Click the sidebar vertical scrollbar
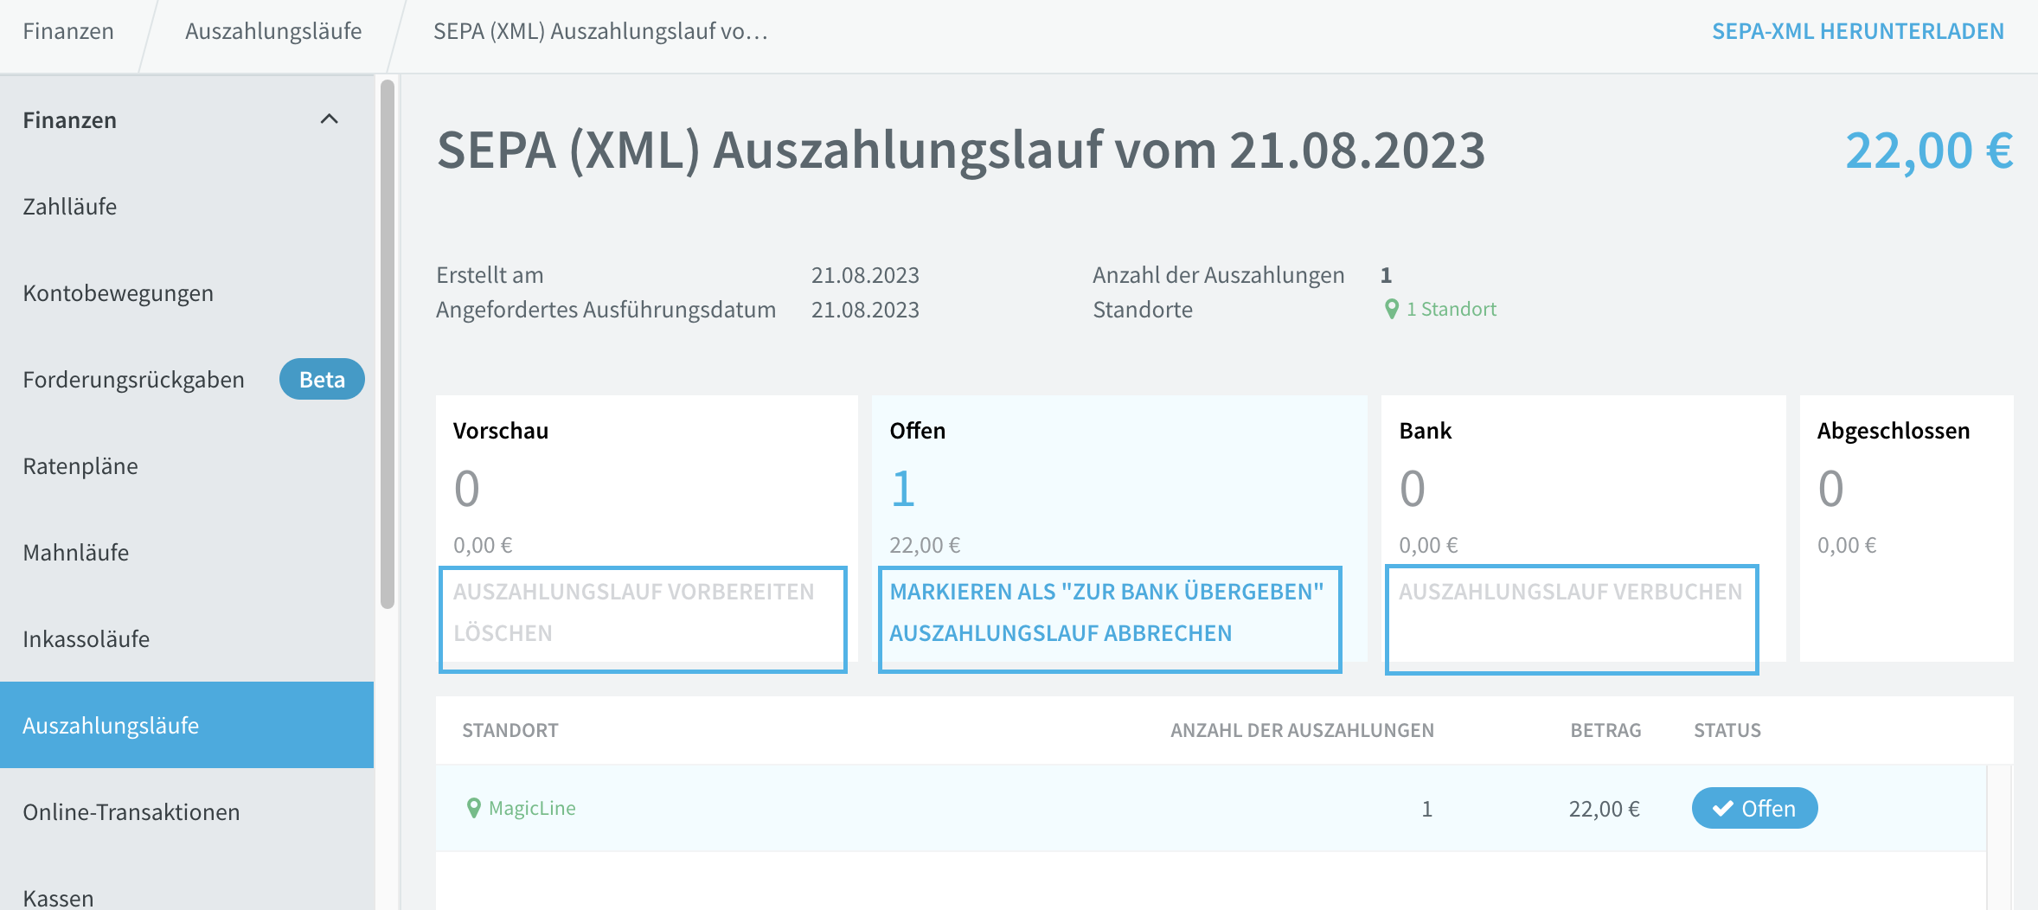Screen dimensions: 2038x910 [388, 344]
